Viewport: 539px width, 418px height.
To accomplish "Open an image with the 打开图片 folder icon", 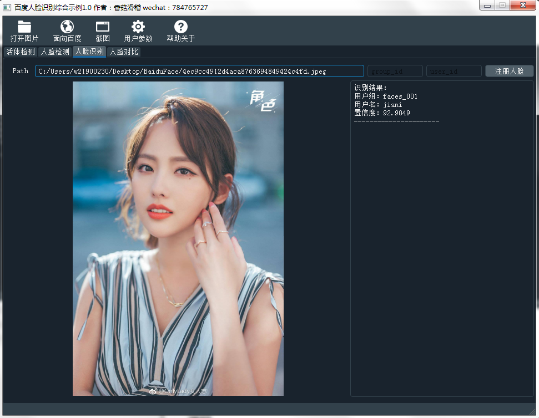I will [x=24, y=31].
